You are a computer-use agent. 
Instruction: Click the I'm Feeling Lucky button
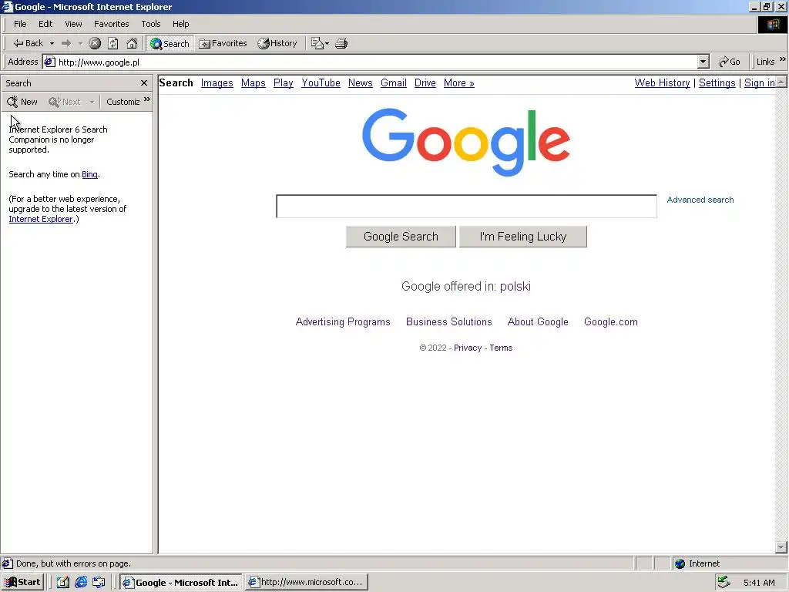(523, 237)
